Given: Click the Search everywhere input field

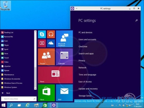Looking at the screenshot, I should (19, 99).
